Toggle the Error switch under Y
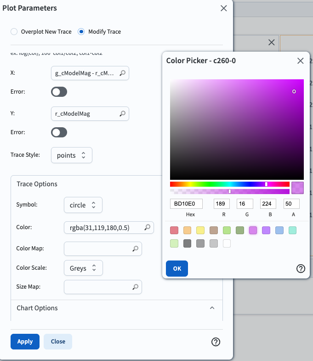 coord(59,133)
